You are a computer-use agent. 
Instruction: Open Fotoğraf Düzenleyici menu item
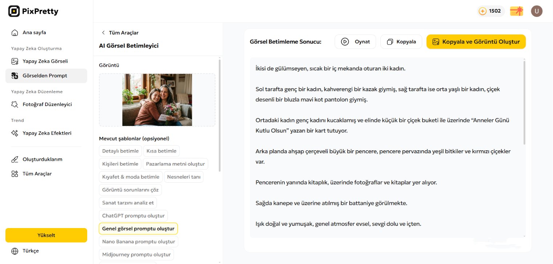(46, 105)
